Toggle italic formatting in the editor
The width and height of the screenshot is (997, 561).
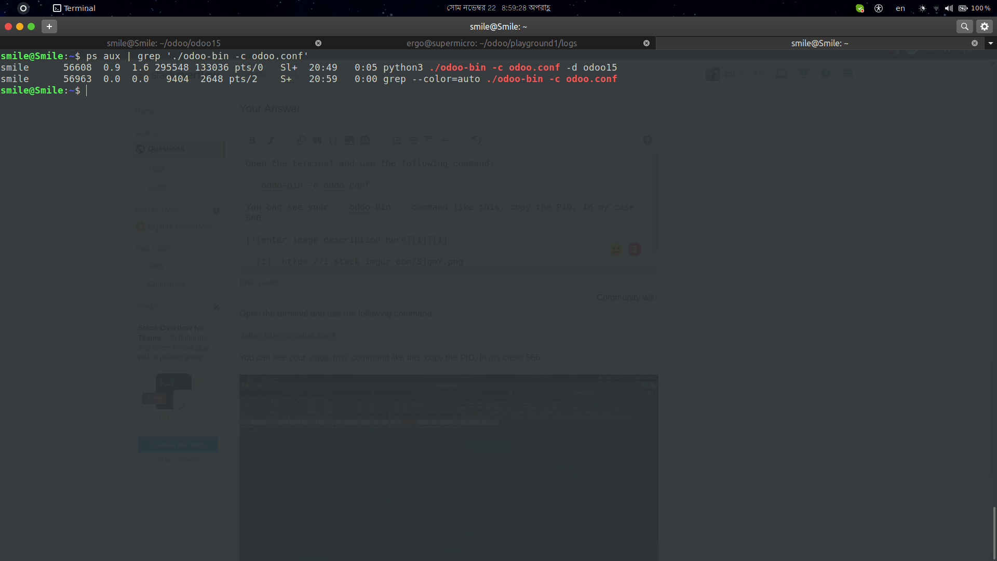point(271,140)
